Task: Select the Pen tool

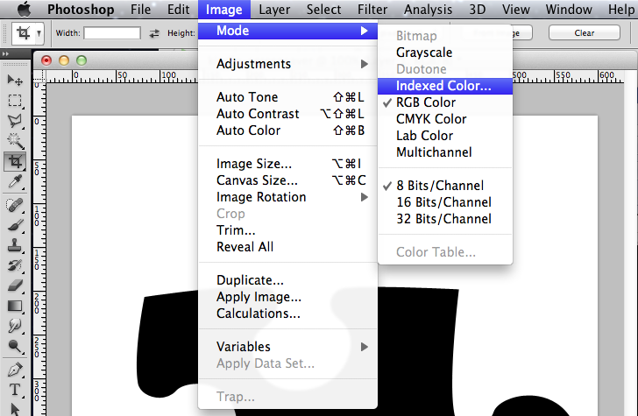Action: pyautogui.click(x=15, y=370)
